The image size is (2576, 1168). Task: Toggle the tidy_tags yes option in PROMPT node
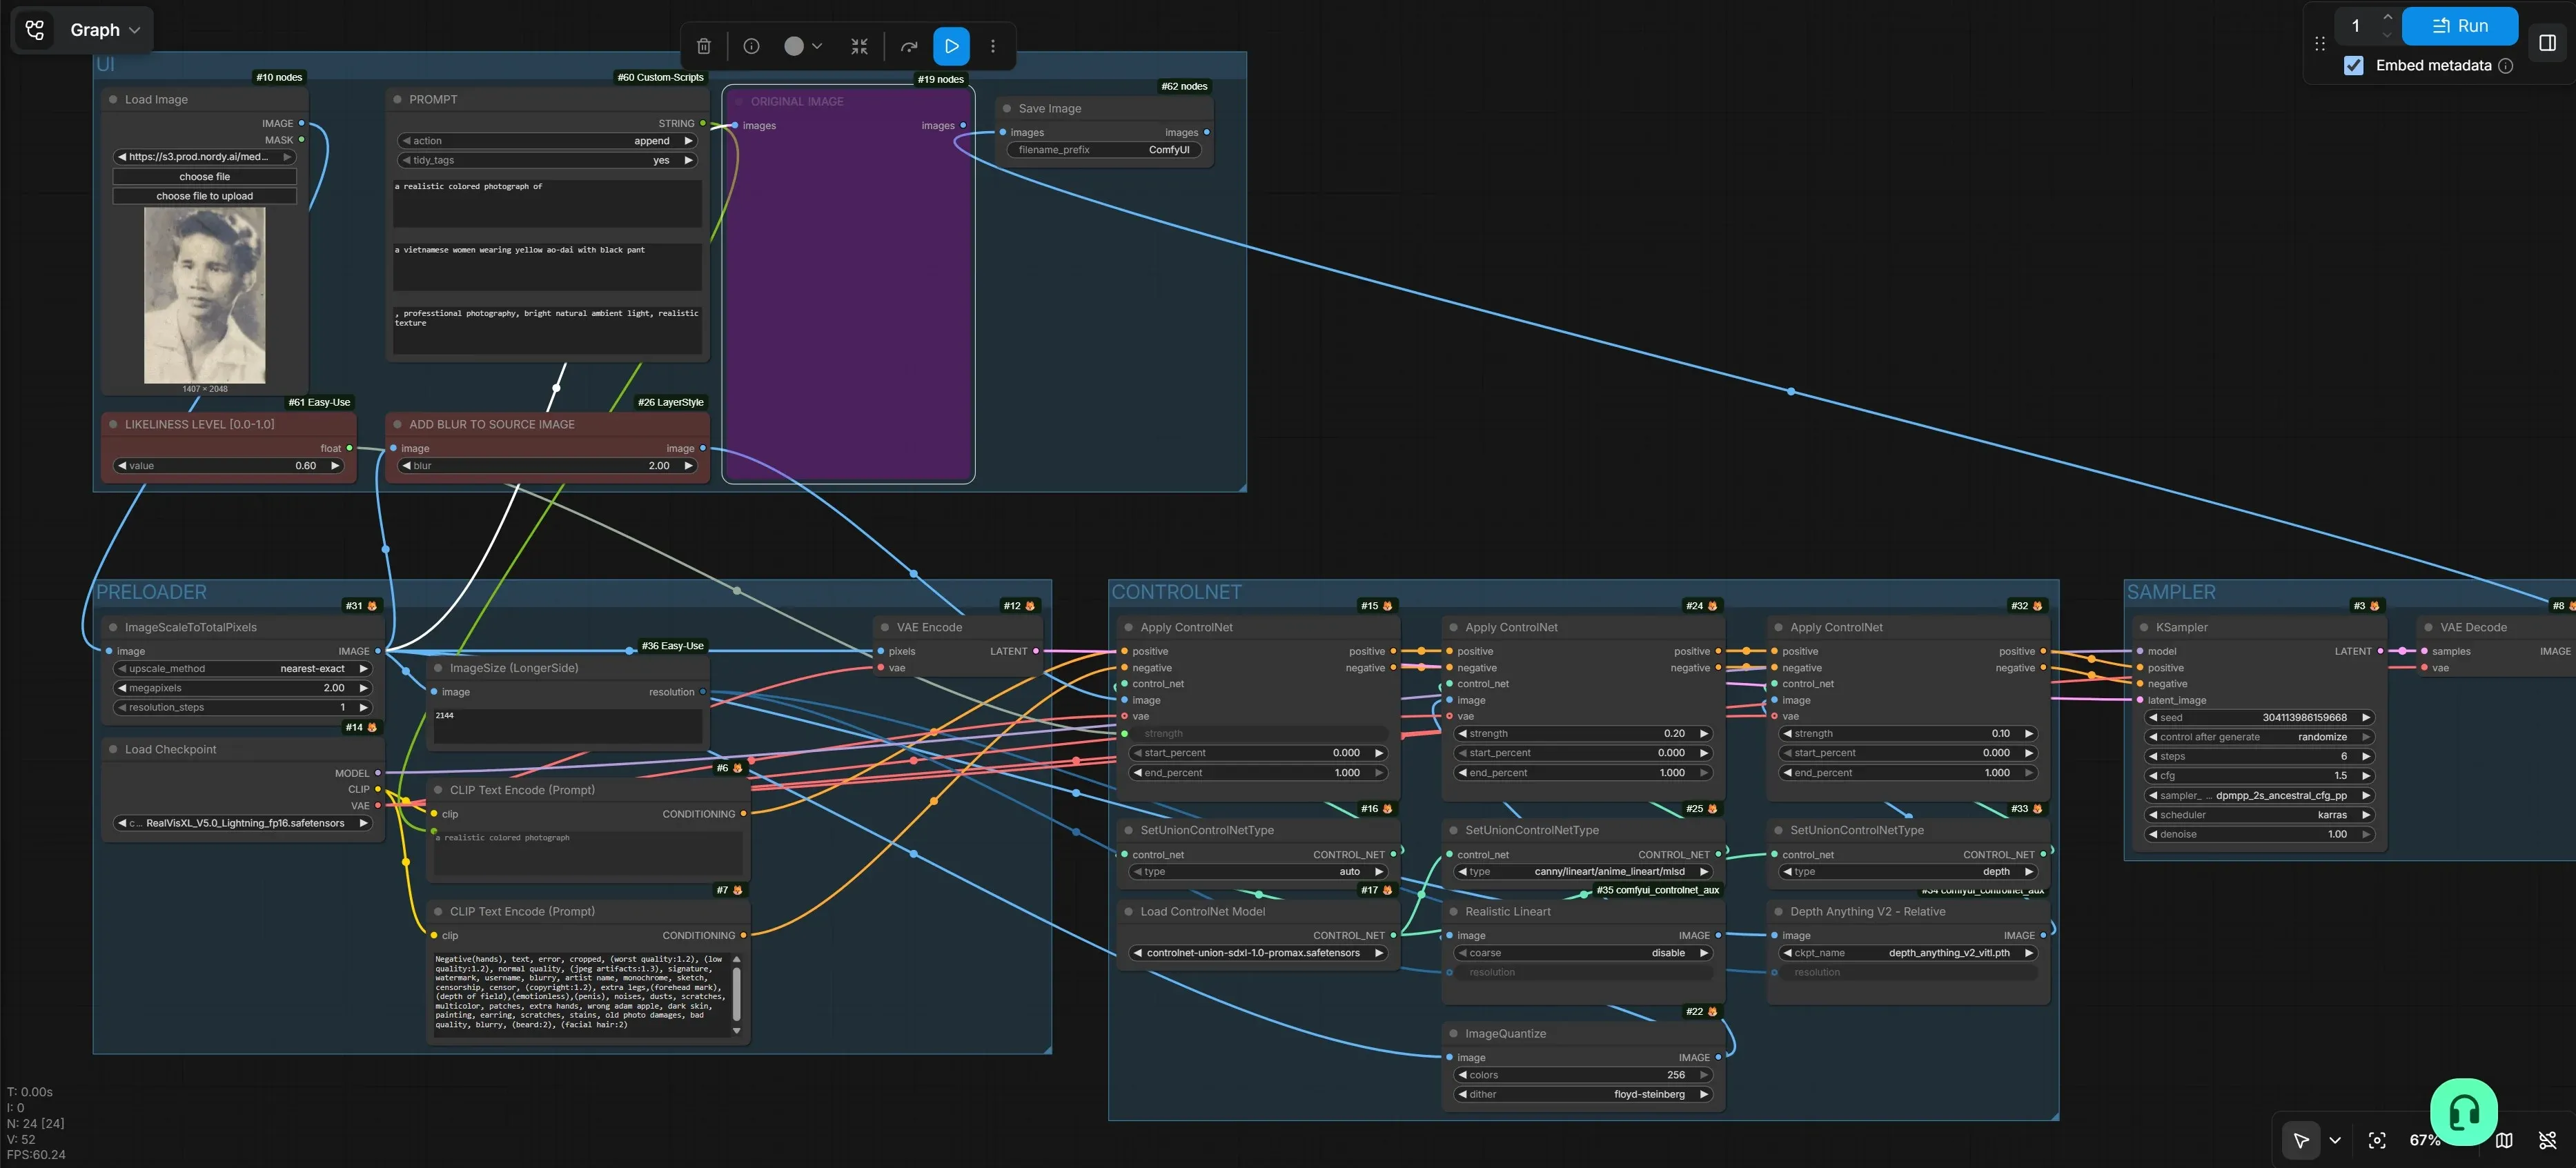tap(548, 160)
